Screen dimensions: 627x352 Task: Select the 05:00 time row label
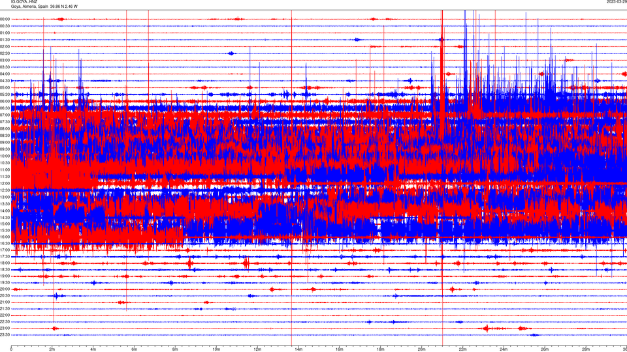click(x=5, y=88)
